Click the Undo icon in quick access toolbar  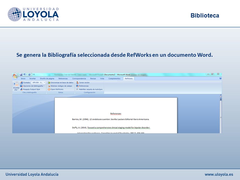[x=24, y=74]
